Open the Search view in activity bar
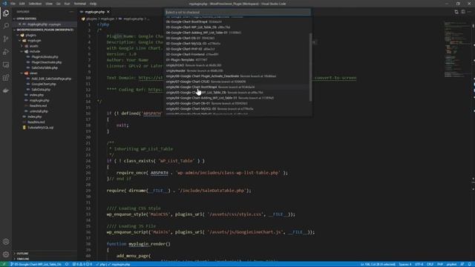 [x=6, y=26]
